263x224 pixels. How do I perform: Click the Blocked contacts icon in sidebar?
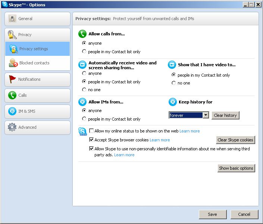click(13, 63)
